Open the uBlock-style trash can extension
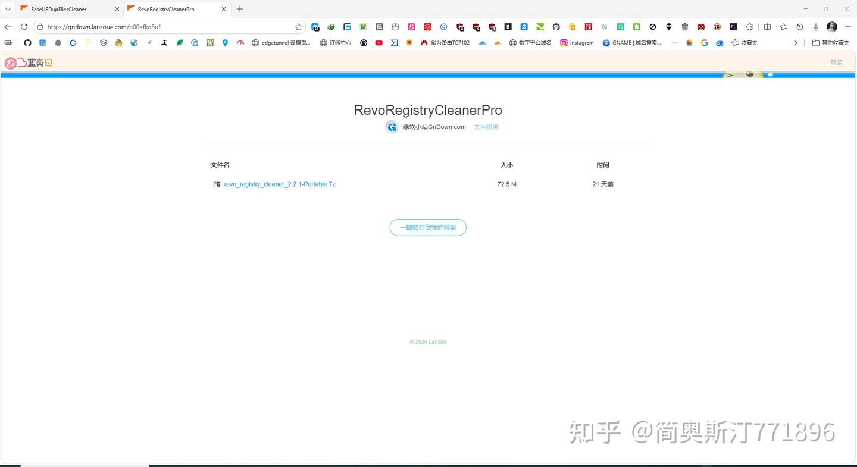 685,27
